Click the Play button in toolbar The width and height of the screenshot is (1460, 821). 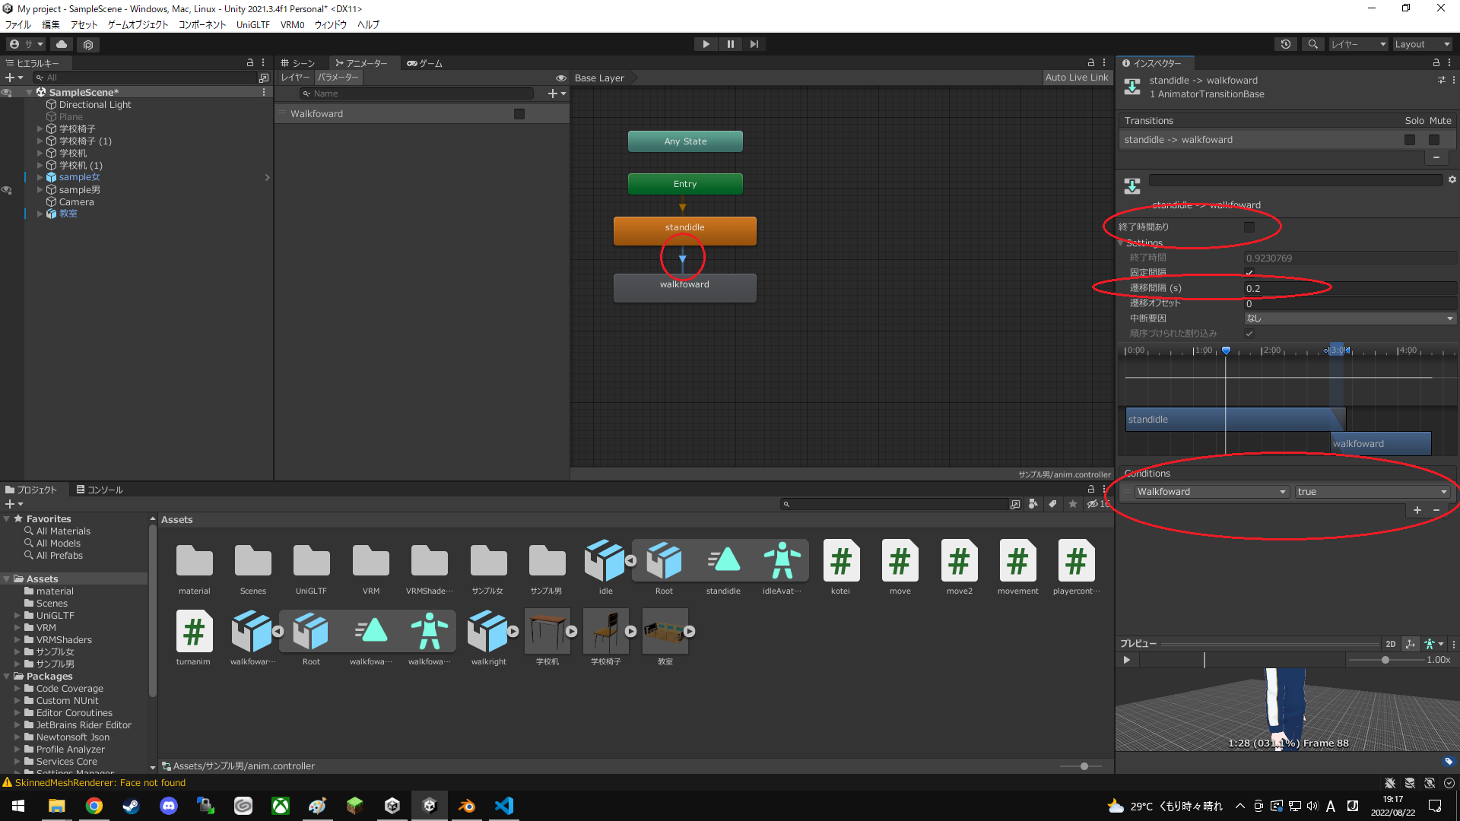[706, 44]
